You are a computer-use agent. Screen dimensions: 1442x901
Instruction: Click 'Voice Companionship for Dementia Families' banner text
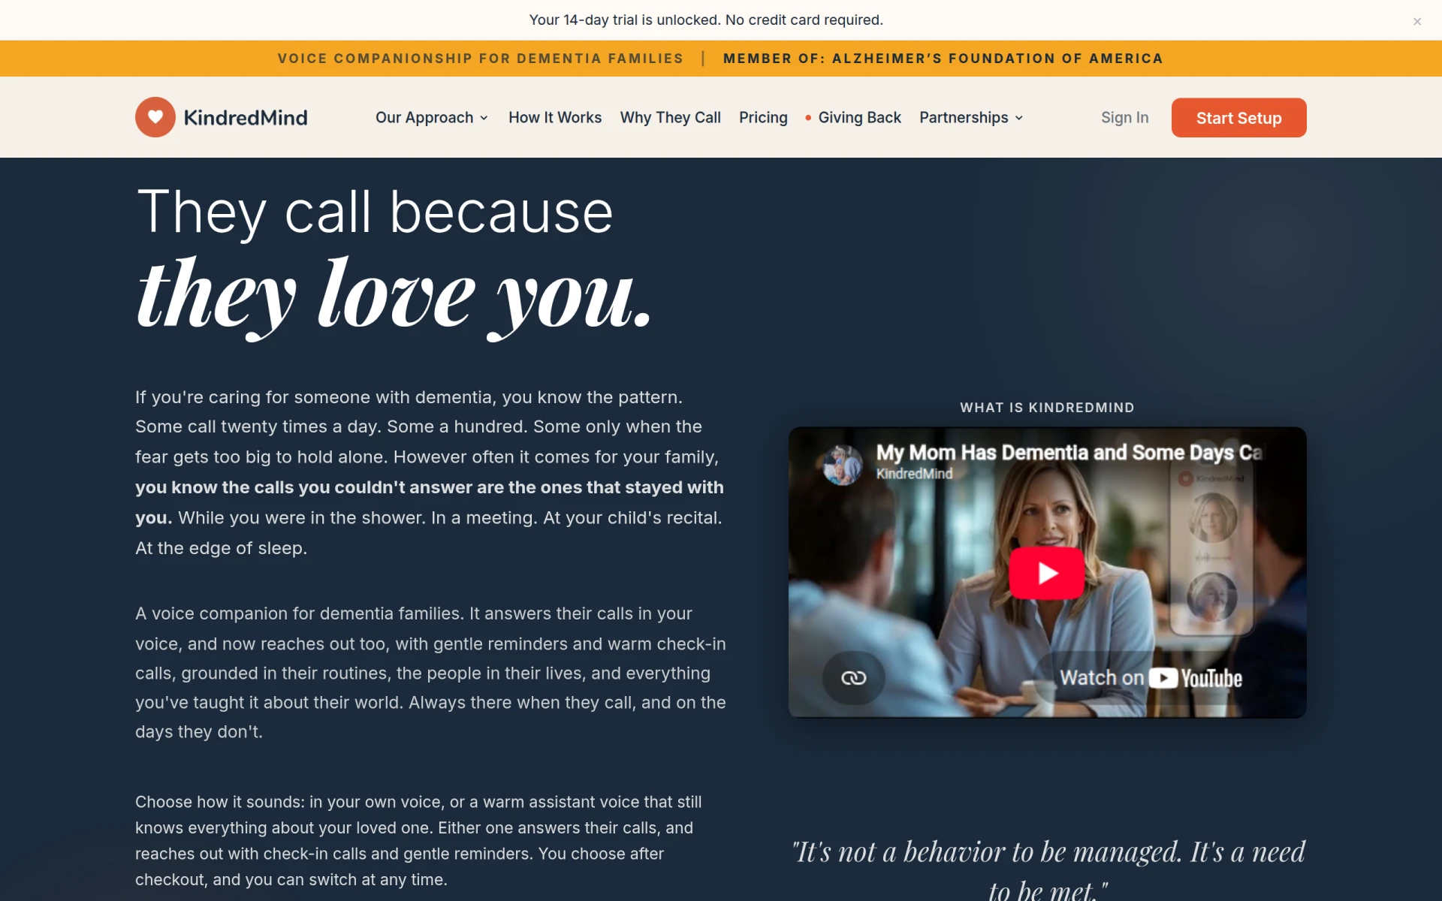pos(481,59)
